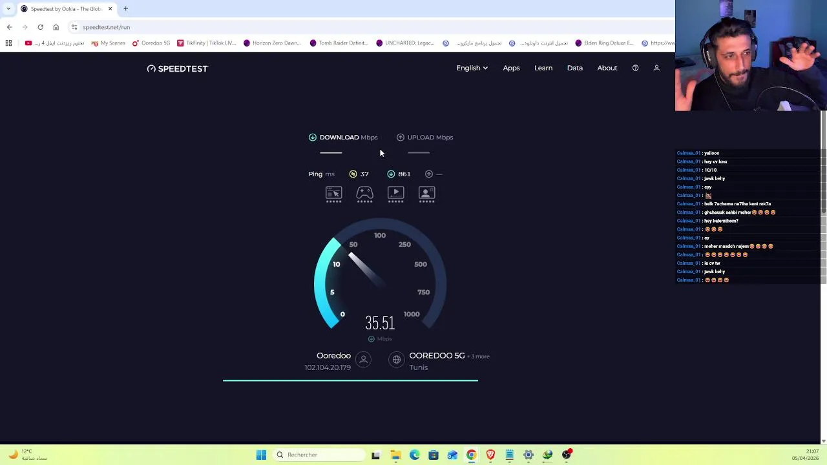
Task: Click the Speedtest logo
Action: click(178, 68)
